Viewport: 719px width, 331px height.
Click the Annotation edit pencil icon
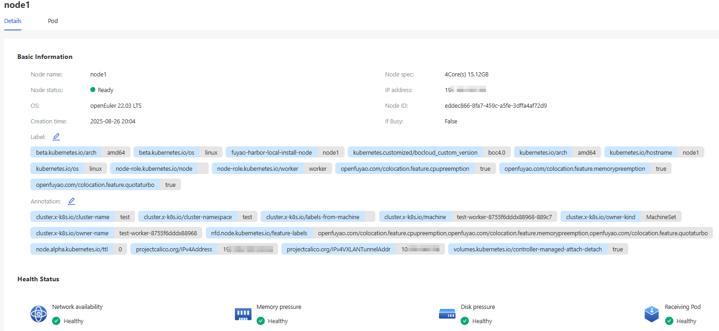71,201
